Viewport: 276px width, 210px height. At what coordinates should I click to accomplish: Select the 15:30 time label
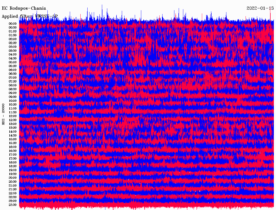pyautogui.click(x=13, y=143)
